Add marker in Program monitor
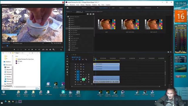The image size is (188, 106). tap(14, 49)
